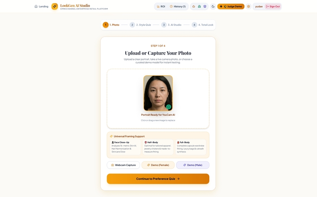Click 'Click or drag a new image to replace'
Viewport: 317px width, 197px height.
tap(158, 120)
